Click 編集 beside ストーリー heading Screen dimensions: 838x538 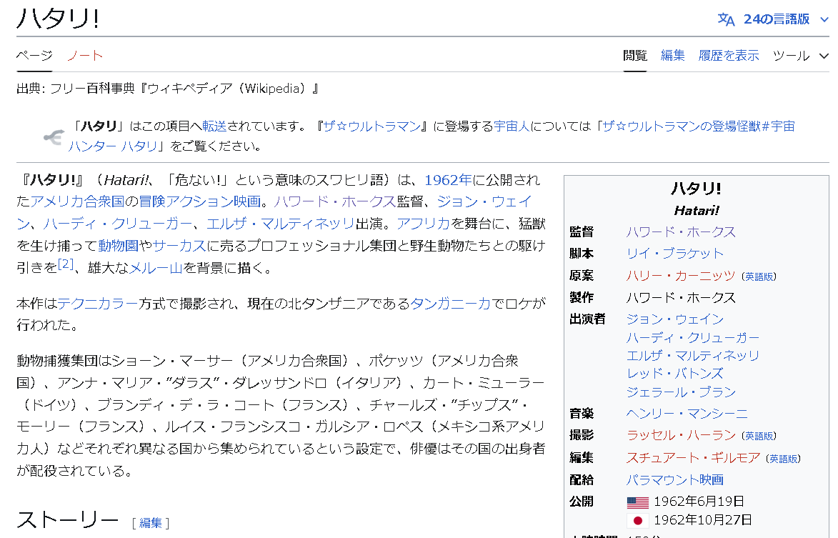pos(151,523)
